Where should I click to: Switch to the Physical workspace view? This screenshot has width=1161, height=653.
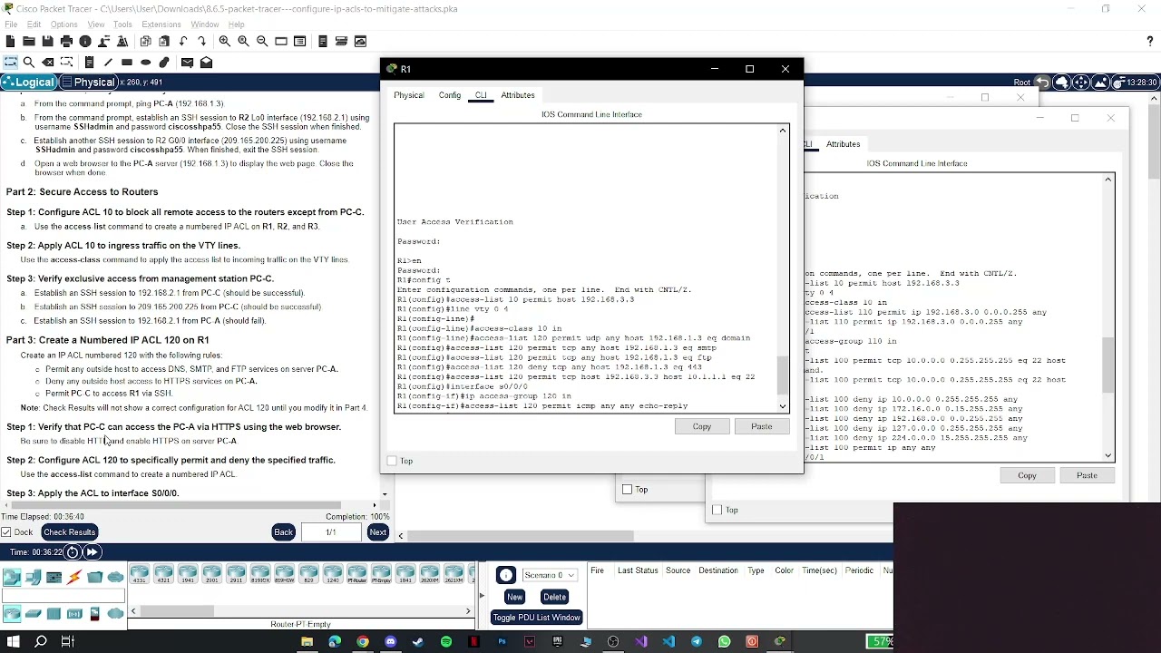coord(89,83)
